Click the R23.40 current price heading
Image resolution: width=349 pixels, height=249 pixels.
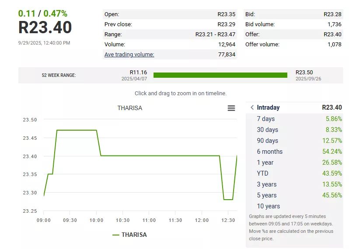[45, 28]
